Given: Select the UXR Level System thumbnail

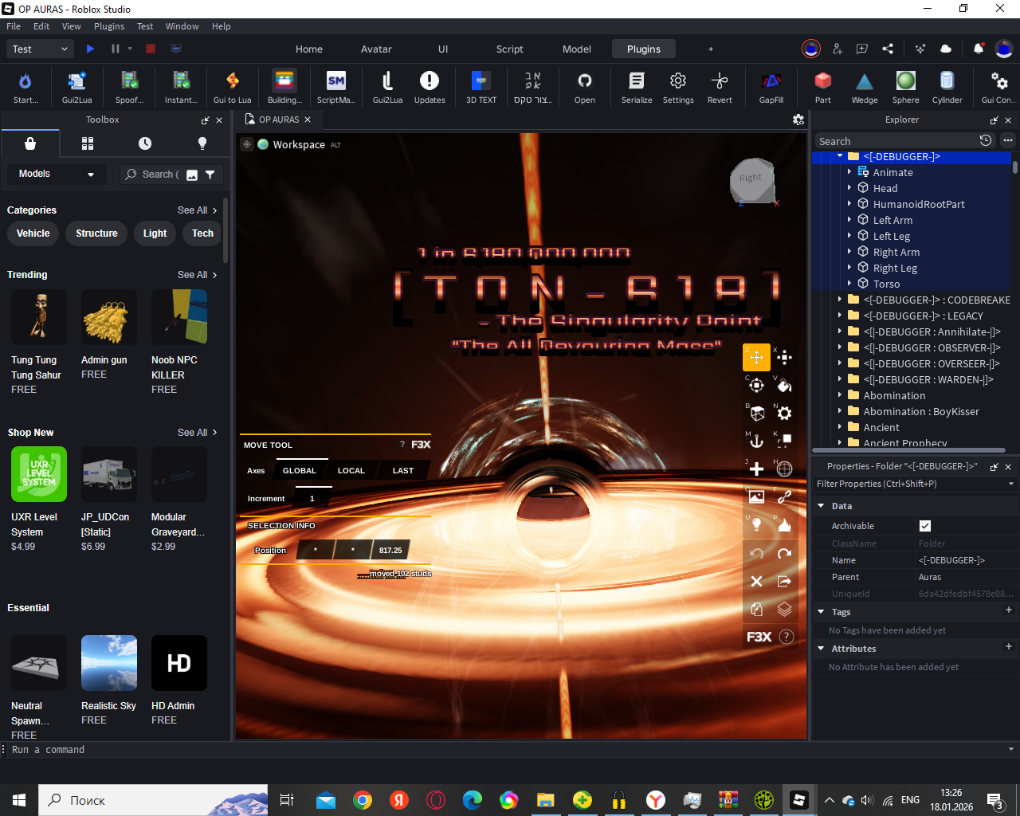Looking at the screenshot, I should click(x=39, y=474).
